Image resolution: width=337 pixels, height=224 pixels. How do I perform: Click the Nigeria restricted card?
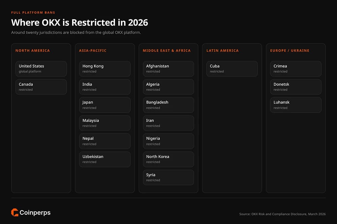coord(168,141)
